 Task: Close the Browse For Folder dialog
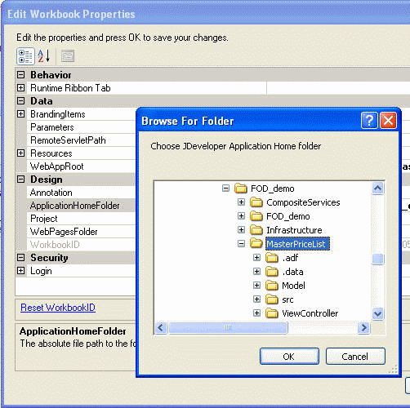[388, 120]
